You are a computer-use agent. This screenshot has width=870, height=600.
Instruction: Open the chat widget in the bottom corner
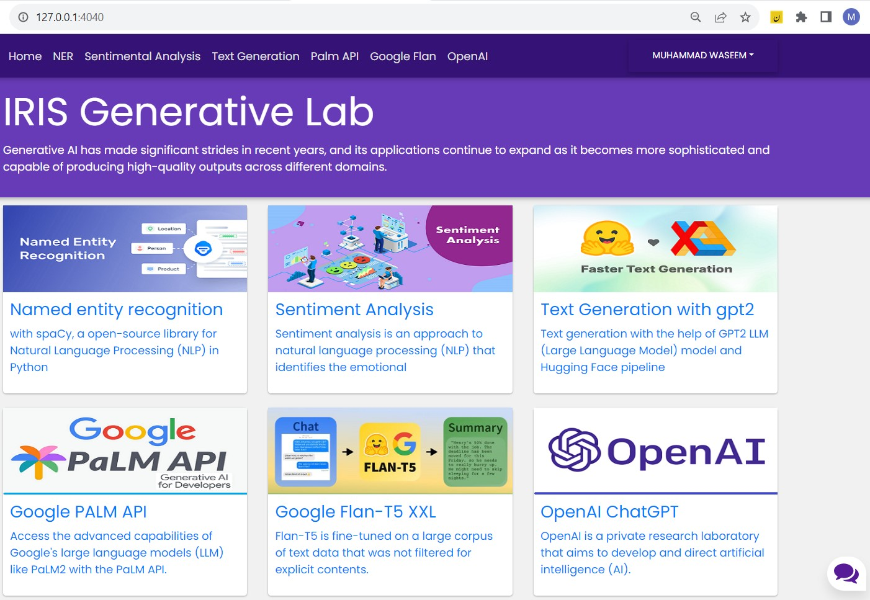(846, 573)
